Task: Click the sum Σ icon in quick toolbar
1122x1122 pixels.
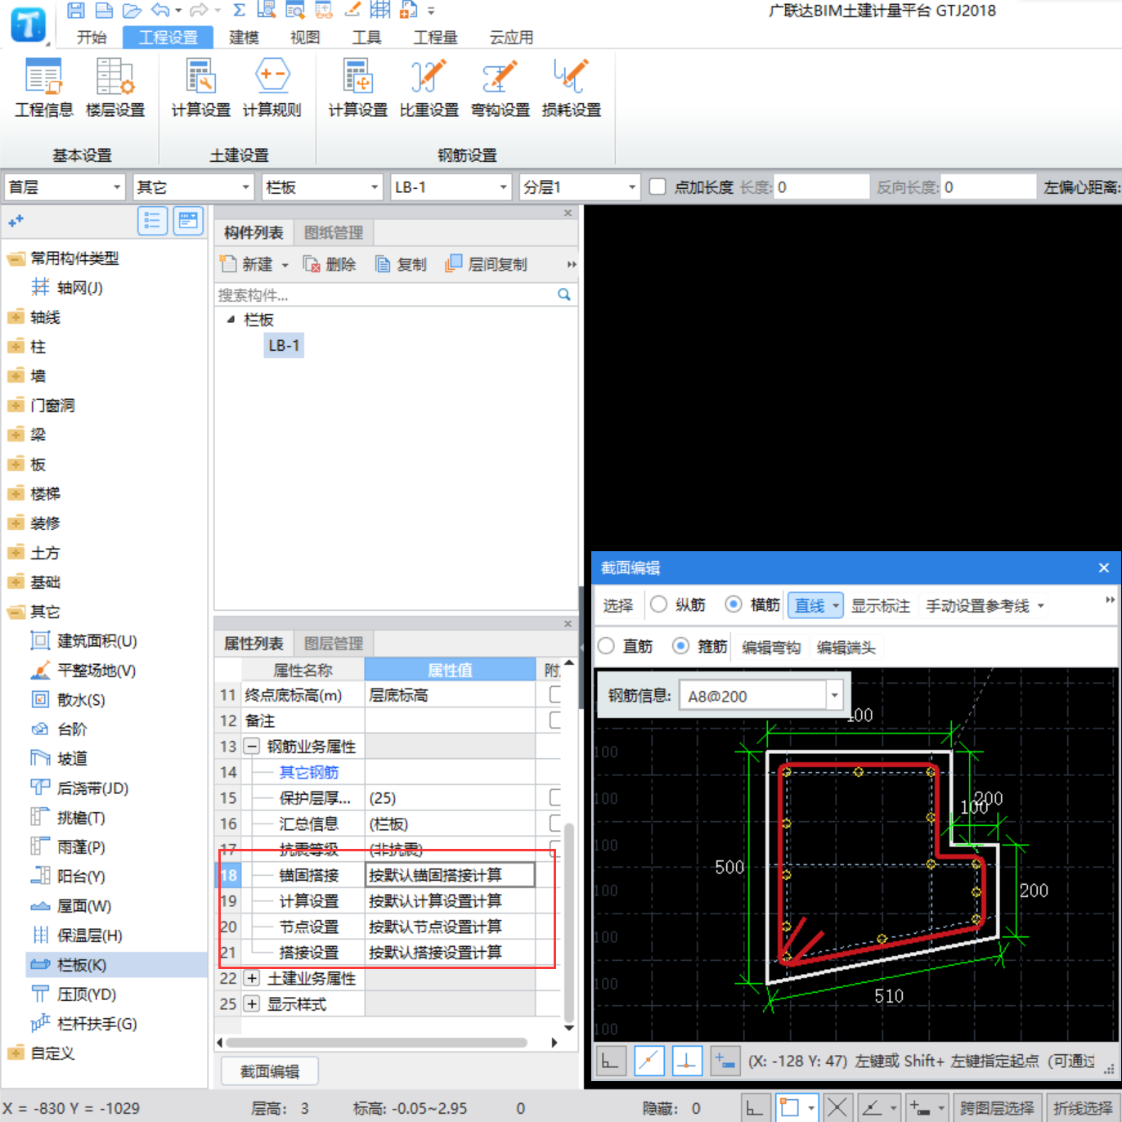Action: [239, 10]
